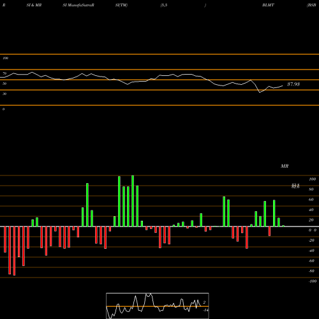Viewport: 319px width, 319px height.
Task: Click the 20 axis label on MR chart
Action: tap(311, 220)
